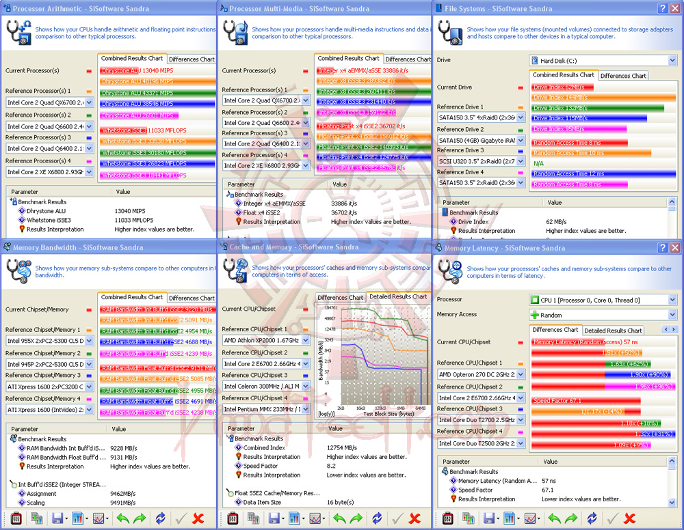684x530 pixels.
Task: Click the dark red clipboard icon in Memory Bandwidth toolbar
Action: pos(16,518)
